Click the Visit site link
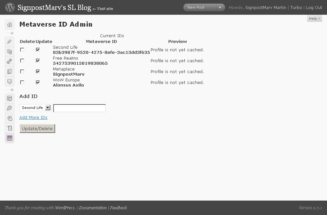This screenshot has height=215, width=327. click(x=103, y=9)
